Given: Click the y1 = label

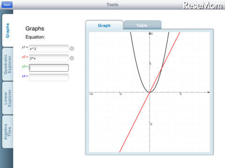Looking at the screenshot, I should coord(25,47).
